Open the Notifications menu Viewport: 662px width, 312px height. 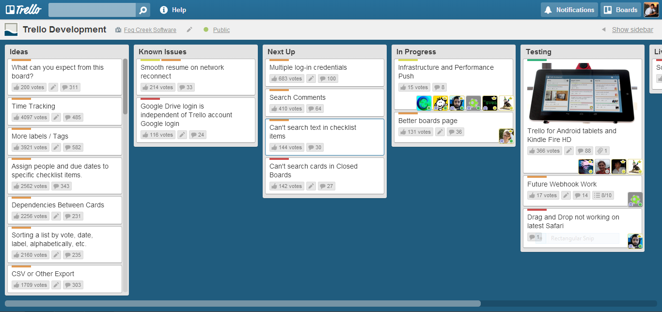pos(569,10)
